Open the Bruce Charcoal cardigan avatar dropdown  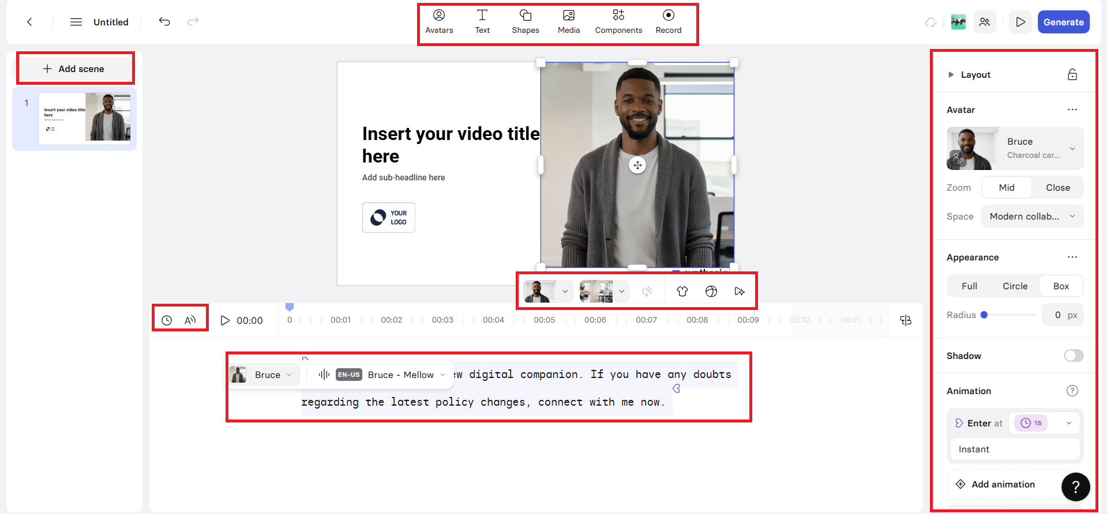(x=1015, y=148)
